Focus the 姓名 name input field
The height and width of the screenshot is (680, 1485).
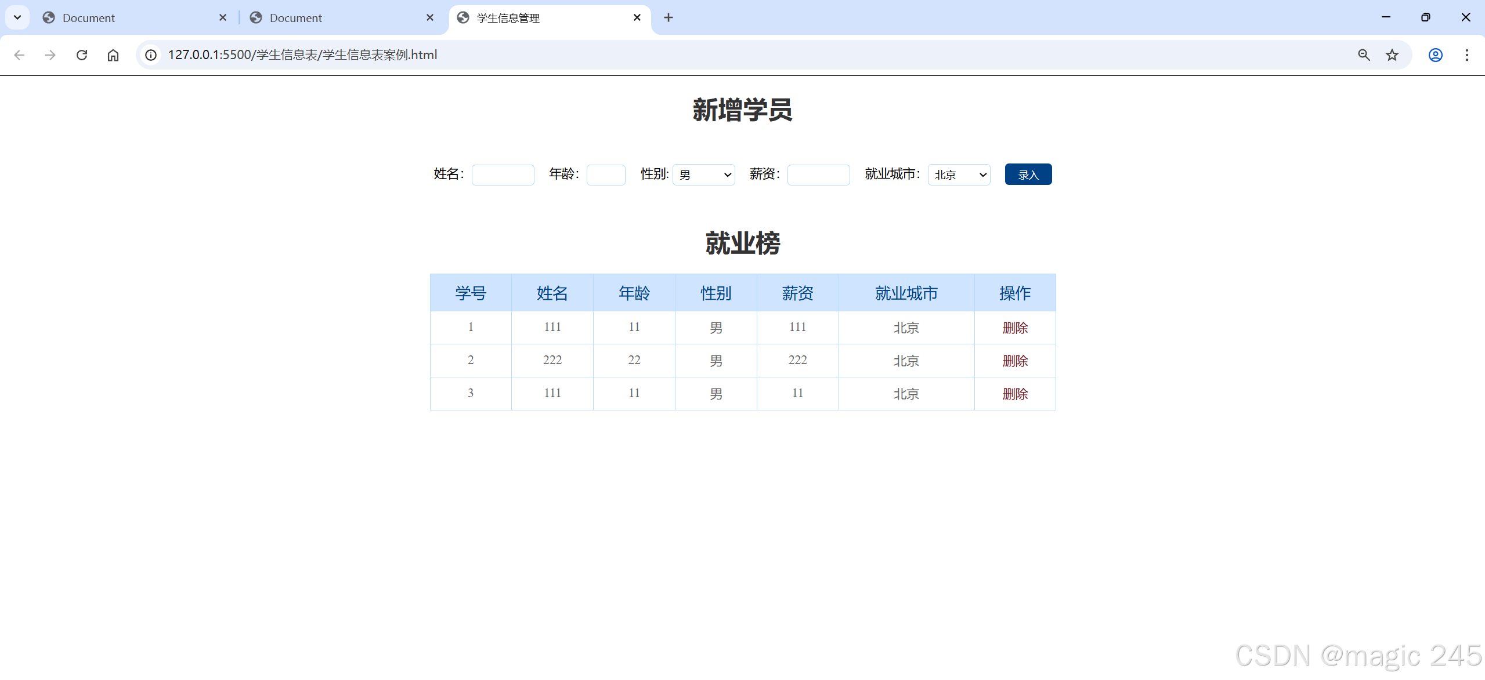click(x=503, y=174)
